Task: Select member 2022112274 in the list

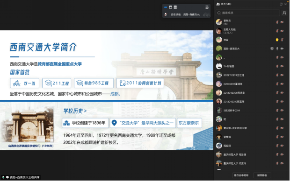Action: click(252, 75)
